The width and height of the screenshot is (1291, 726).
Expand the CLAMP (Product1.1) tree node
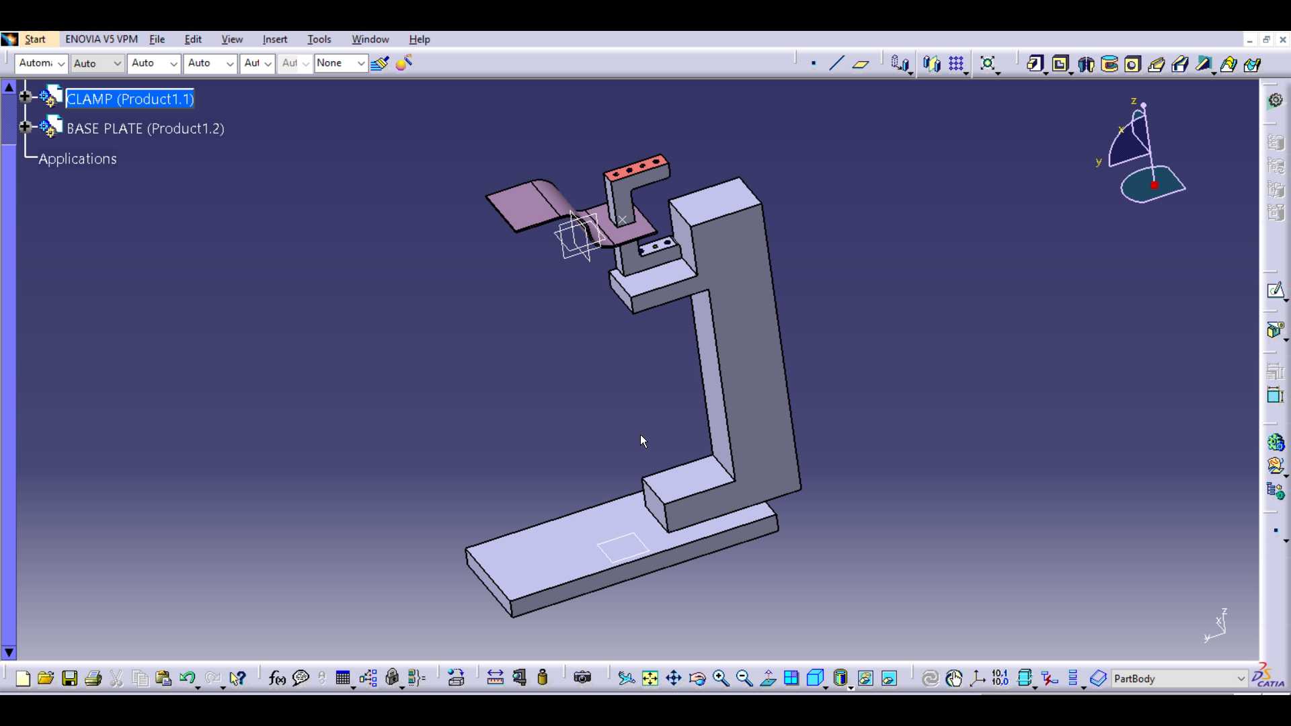[26, 97]
